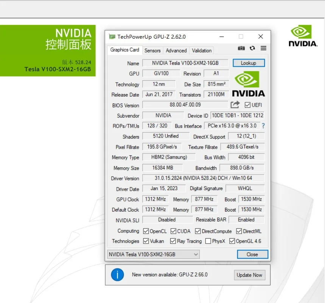The width and height of the screenshot is (325, 303).
Task: Click the blue info icon in update notice
Action: [117, 275]
